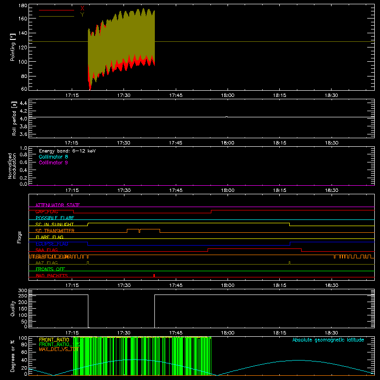Viewport: 380px width, 380px height.
Task: Click the 180 value on the Pointing axis
Action: tap(23, 6)
